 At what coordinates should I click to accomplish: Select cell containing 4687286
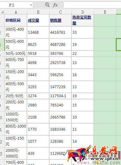60,44
